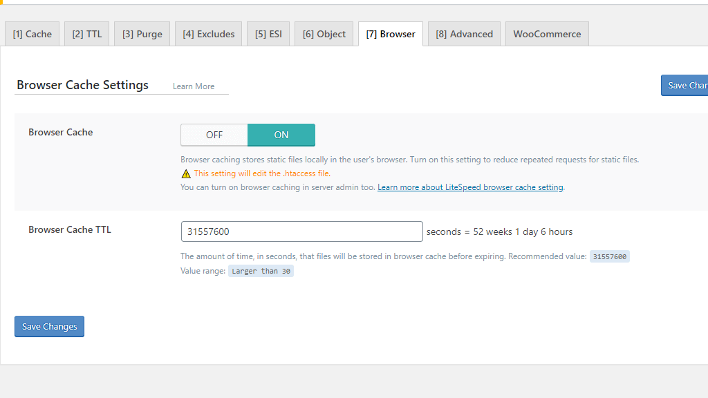Viewport: 708px width, 398px height.
Task: Open the [8] Advanced tab
Action: (464, 34)
